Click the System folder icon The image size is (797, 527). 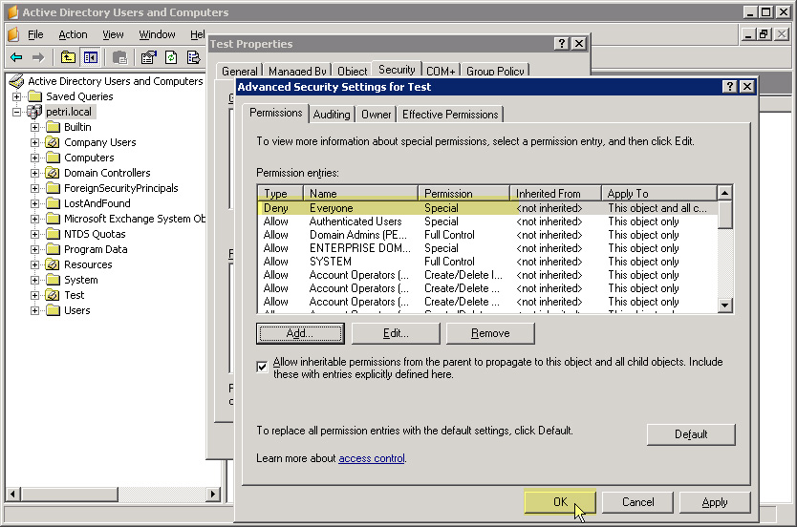[53, 280]
